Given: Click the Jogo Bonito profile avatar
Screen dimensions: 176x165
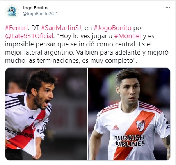Looking at the screenshot, I should click(x=12, y=11).
